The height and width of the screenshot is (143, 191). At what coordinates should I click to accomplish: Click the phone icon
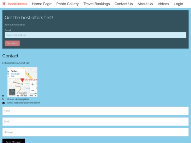(3, 99)
